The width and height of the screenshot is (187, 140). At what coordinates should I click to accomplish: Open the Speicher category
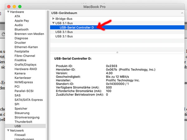21,109
